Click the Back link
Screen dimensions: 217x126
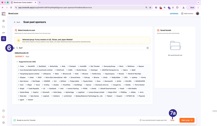(x=17, y=22)
